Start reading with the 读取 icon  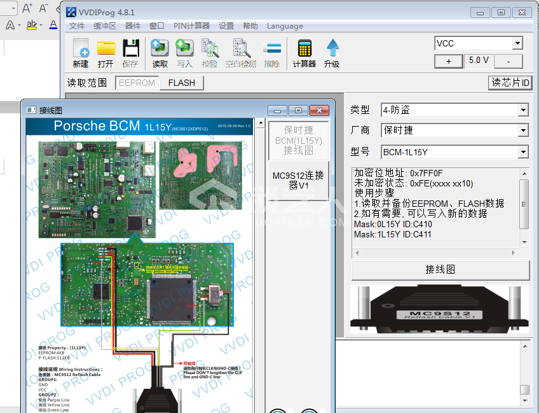[160, 53]
